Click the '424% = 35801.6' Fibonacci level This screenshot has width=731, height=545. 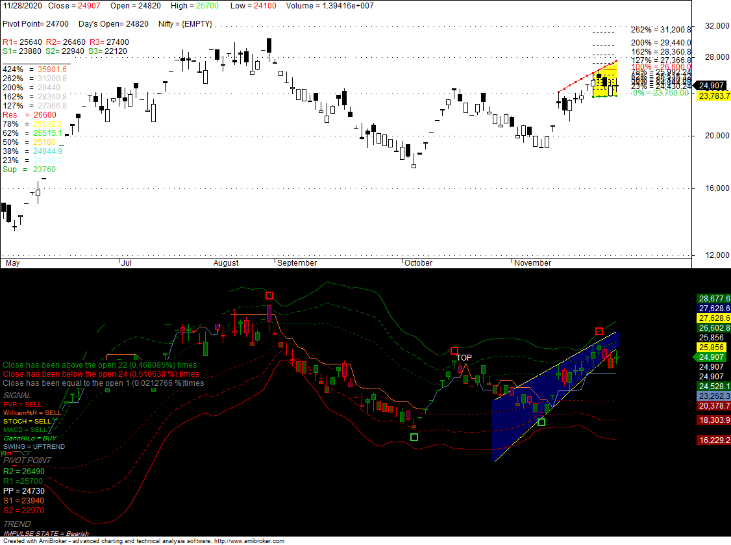tap(34, 70)
